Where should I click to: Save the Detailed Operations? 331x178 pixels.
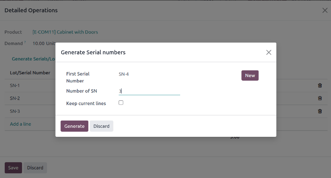pos(13,168)
